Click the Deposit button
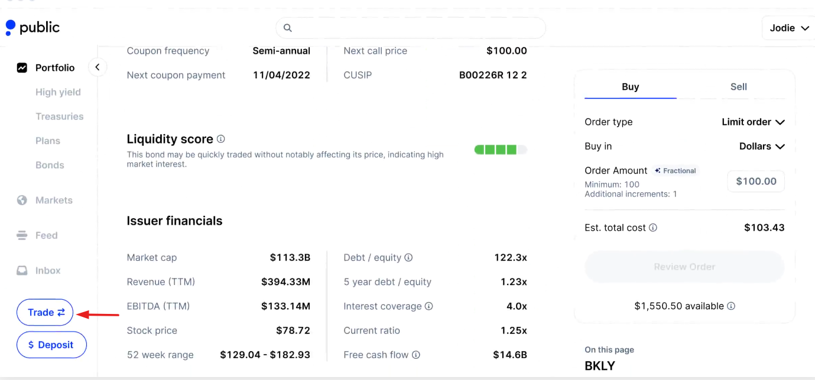The image size is (815, 380). click(51, 345)
